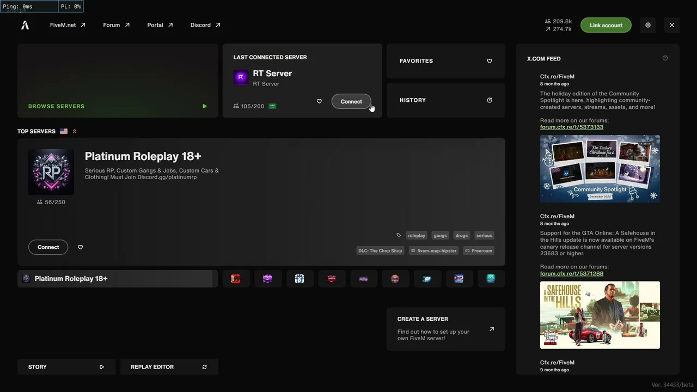Open the FiveM.net link
The width and height of the screenshot is (697, 392).
[x=68, y=25]
